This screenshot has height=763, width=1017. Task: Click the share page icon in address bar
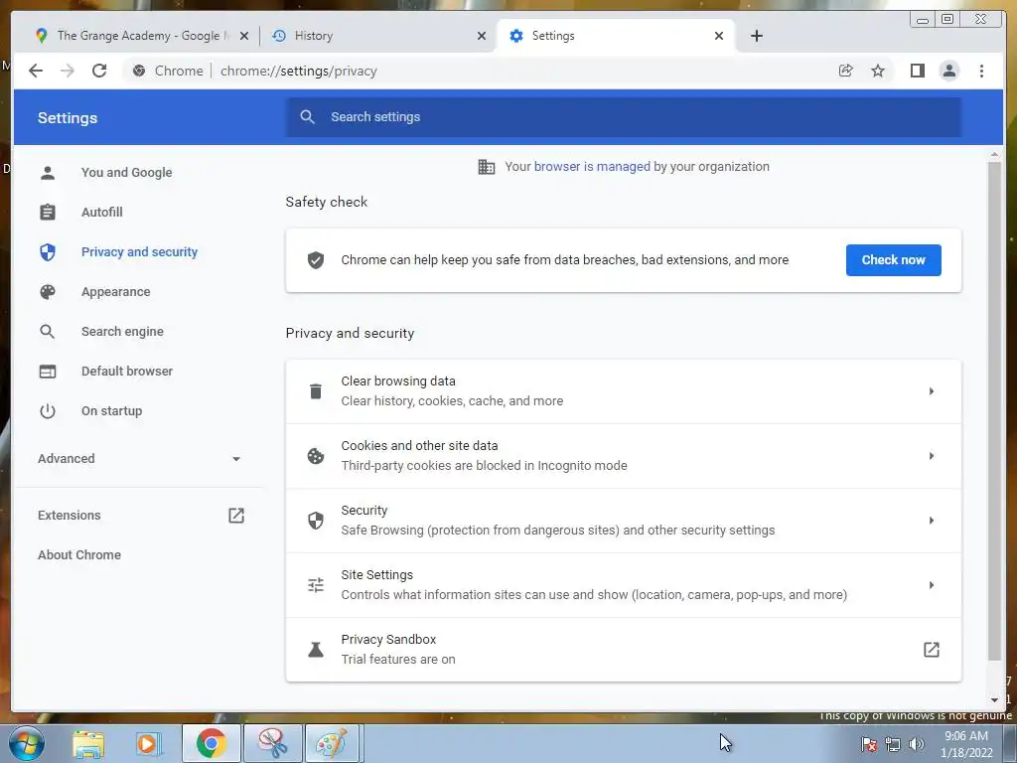click(846, 71)
